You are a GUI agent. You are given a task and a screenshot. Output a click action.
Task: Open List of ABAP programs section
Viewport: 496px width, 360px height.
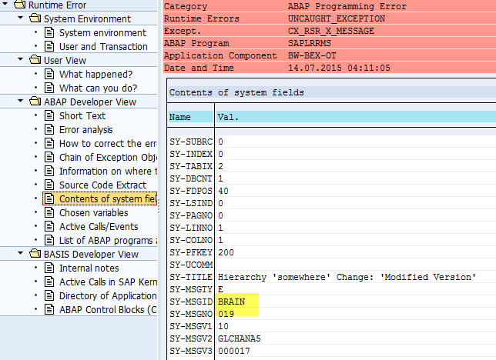(108, 240)
